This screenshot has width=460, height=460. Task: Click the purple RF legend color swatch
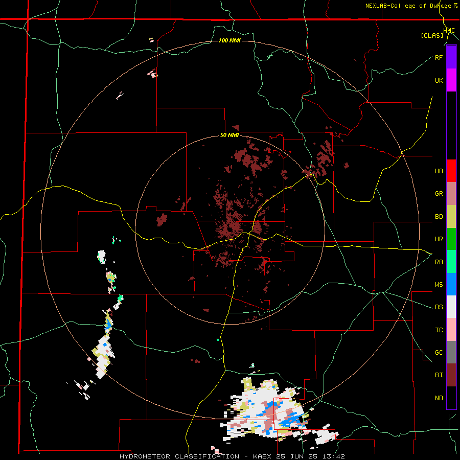451,57
